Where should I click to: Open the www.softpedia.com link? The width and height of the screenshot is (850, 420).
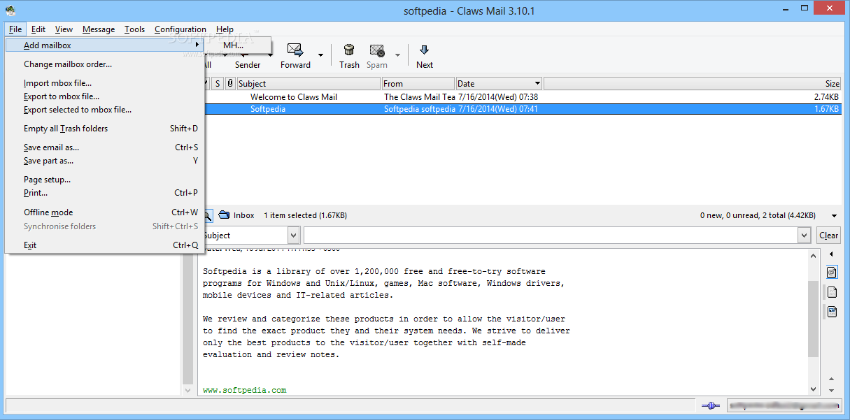(244, 390)
